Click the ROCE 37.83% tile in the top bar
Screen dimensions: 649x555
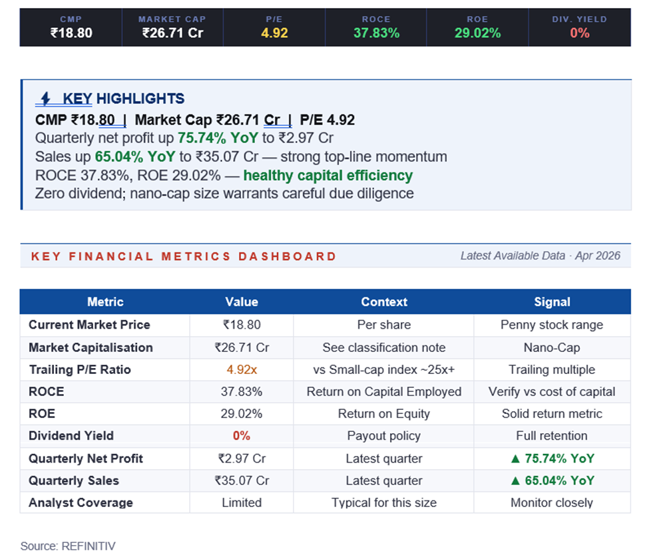(x=376, y=27)
